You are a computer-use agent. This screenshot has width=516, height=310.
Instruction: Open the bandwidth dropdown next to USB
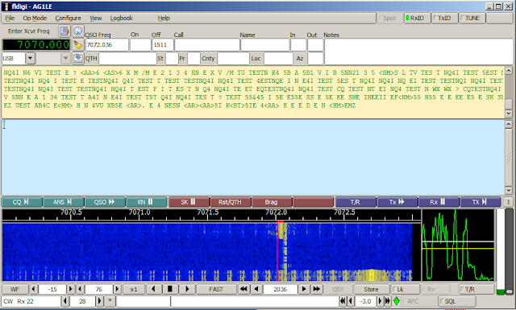[65, 59]
